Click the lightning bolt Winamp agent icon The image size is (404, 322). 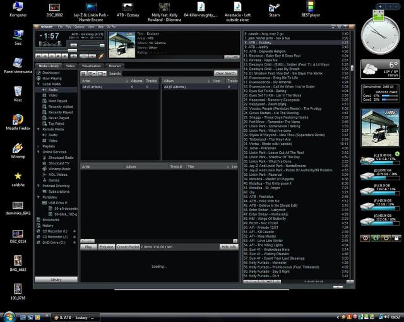tap(101, 55)
